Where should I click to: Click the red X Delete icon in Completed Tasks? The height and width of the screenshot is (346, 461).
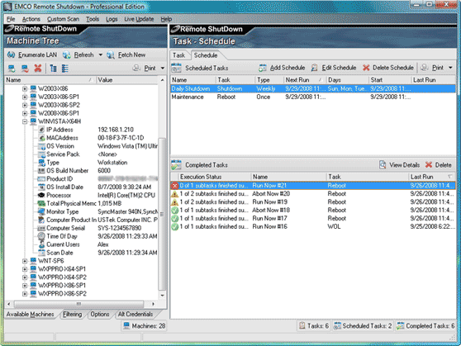[x=429, y=165]
